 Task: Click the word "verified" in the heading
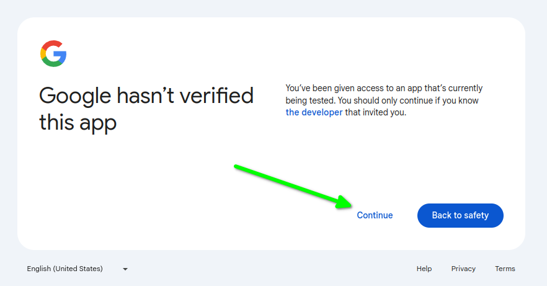[216, 96]
